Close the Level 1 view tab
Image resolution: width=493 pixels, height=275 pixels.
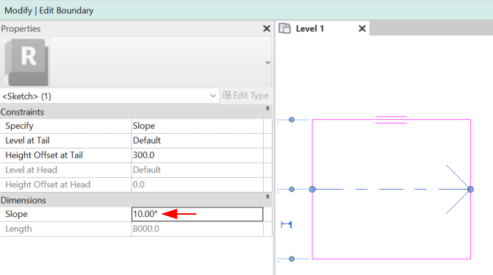[362, 29]
